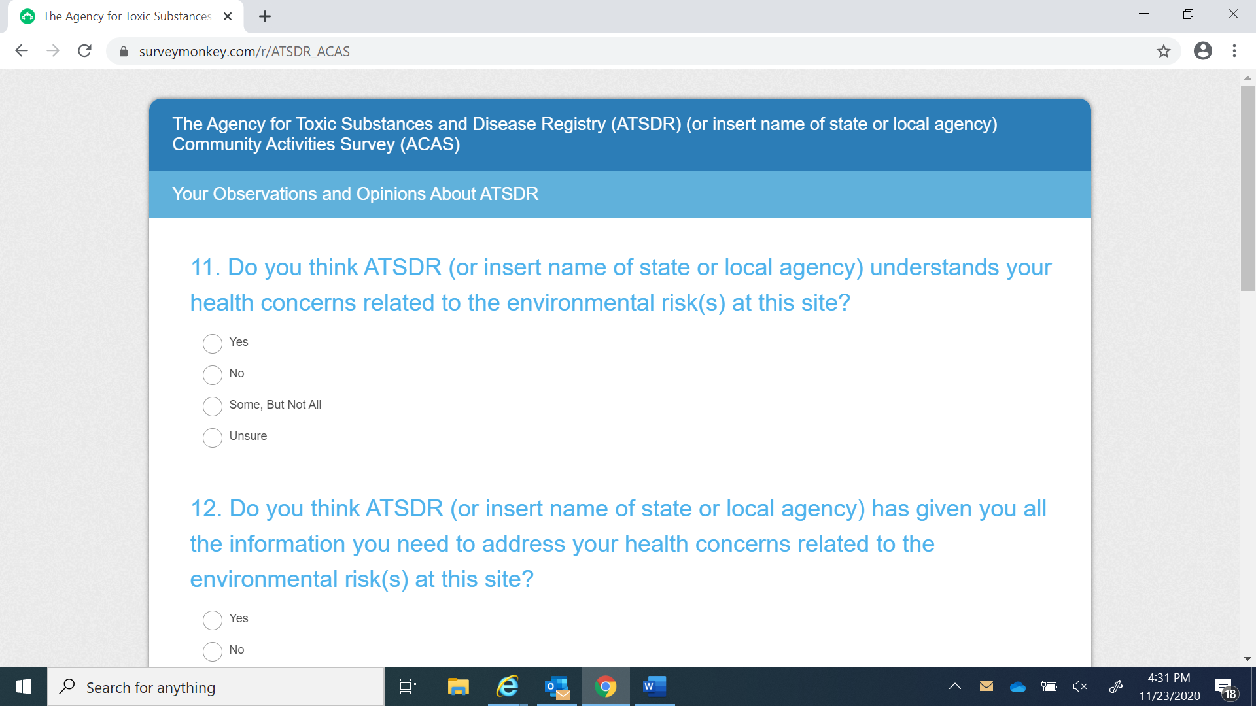Click the browser reload page icon
The image size is (1256, 706).
click(x=84, y=51)
